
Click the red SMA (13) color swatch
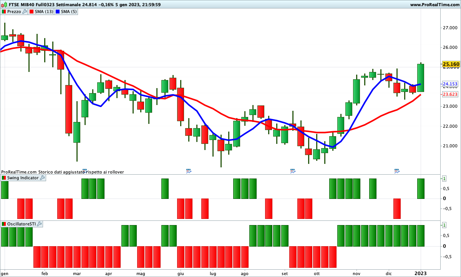[x=32, y=12]
